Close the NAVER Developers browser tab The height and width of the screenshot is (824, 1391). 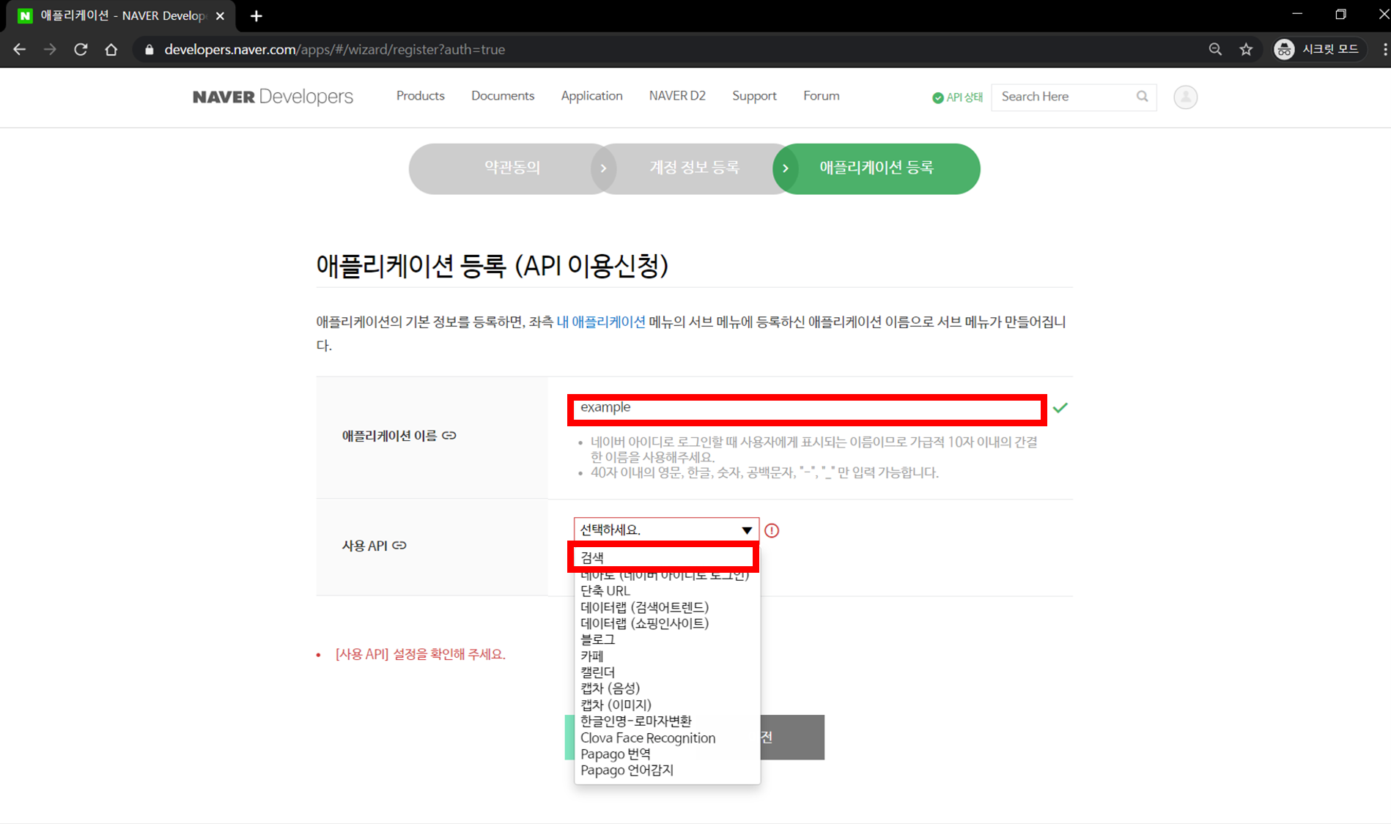220,15
